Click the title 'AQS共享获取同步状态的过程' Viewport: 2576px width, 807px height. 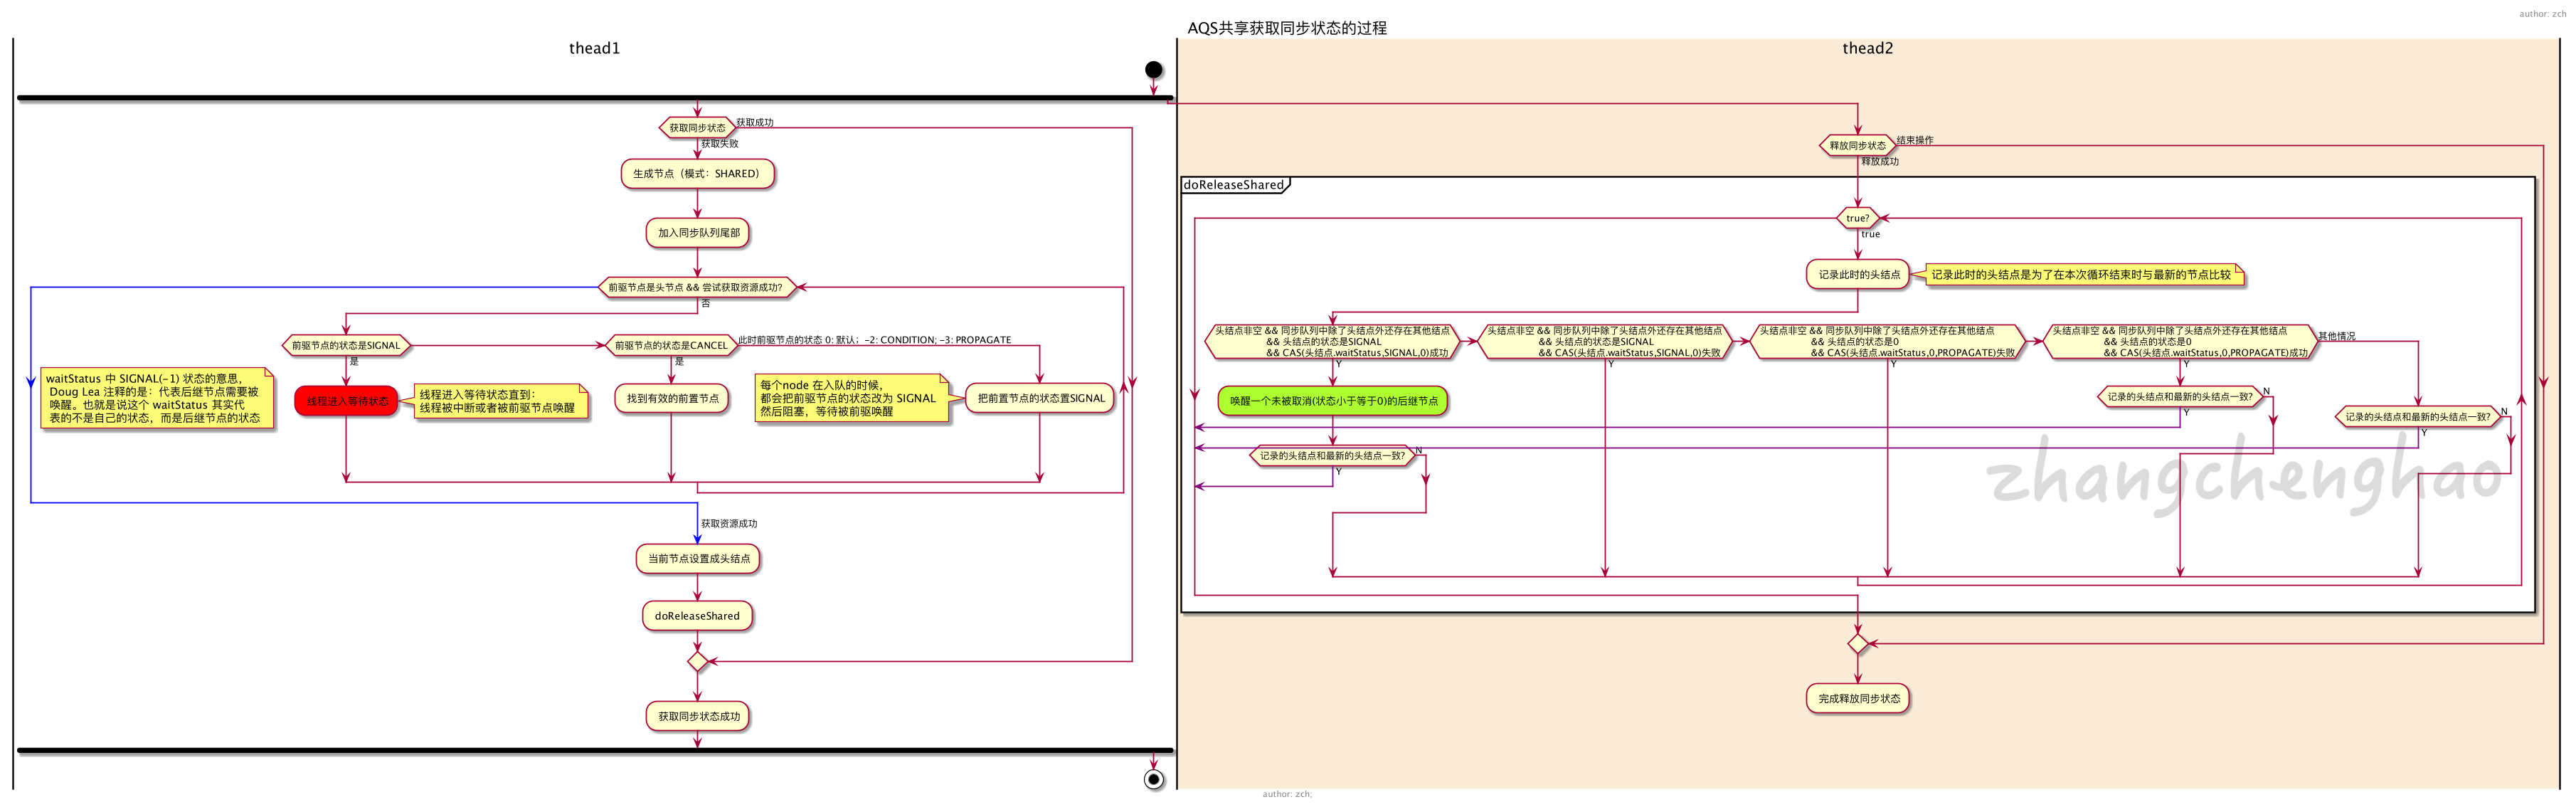coord(1286,28)
